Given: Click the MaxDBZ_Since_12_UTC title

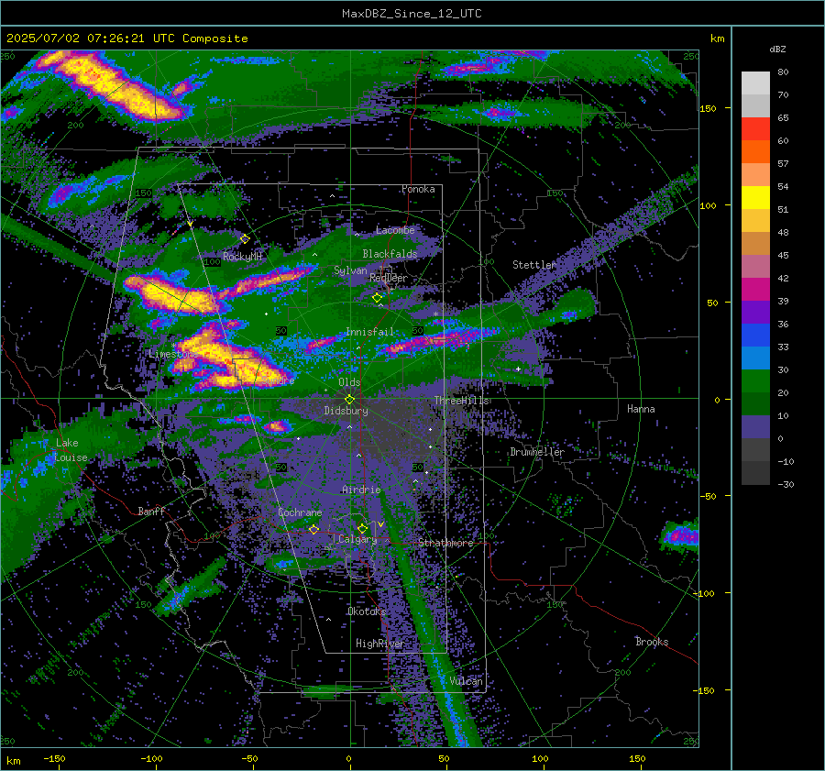Looking at the screenshot, I should [412, 14].
